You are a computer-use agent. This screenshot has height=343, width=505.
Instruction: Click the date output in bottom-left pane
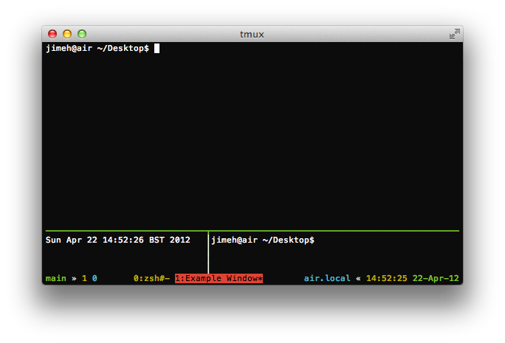(x=117, y=240)
